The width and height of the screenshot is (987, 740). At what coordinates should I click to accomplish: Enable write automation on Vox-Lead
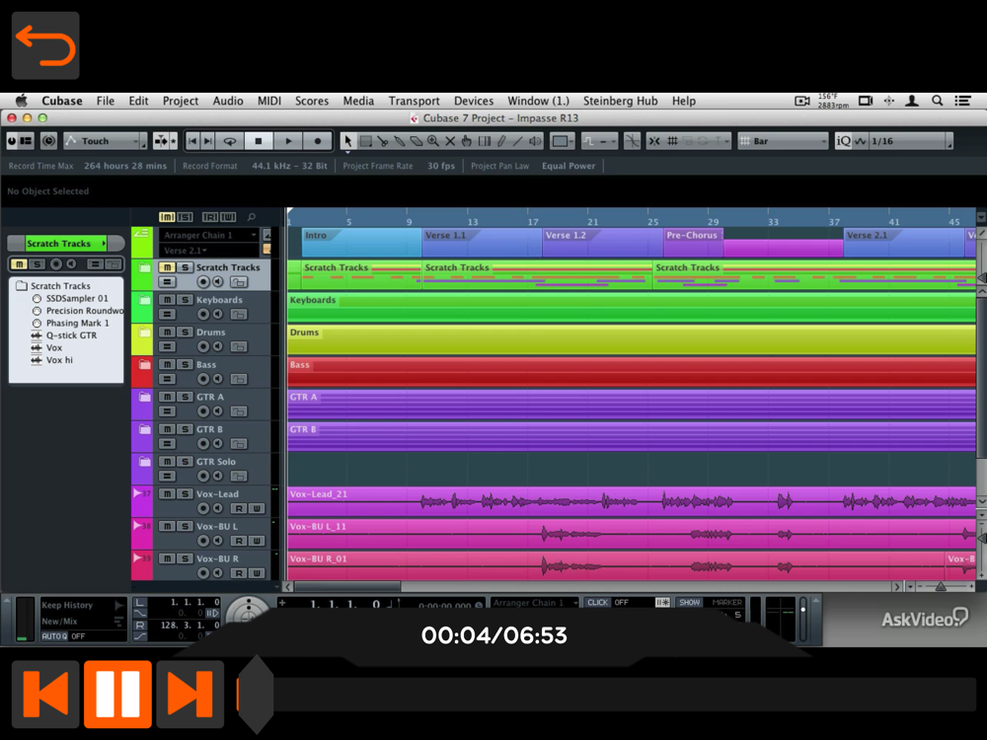pos(257,508)
